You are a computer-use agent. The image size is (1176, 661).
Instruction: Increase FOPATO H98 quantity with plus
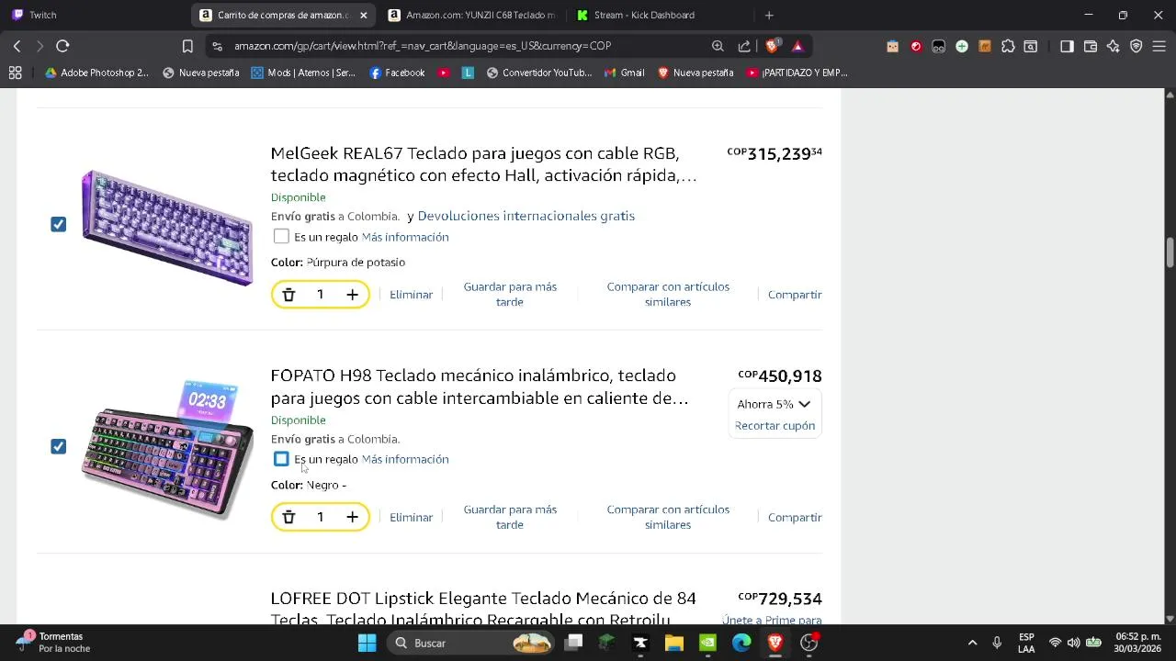pyautogui.click(x=352, y=518)
